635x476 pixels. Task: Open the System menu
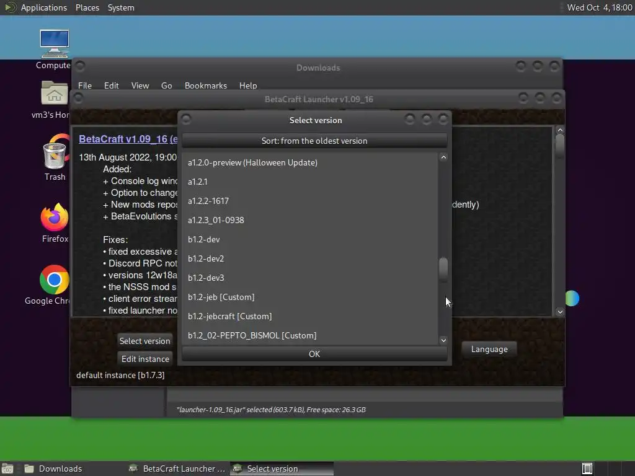[121, 7]
